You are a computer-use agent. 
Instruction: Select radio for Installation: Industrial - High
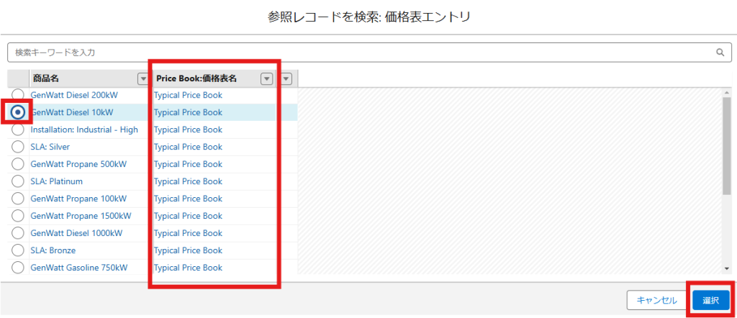pyautogui.click(x=17, y=130)
